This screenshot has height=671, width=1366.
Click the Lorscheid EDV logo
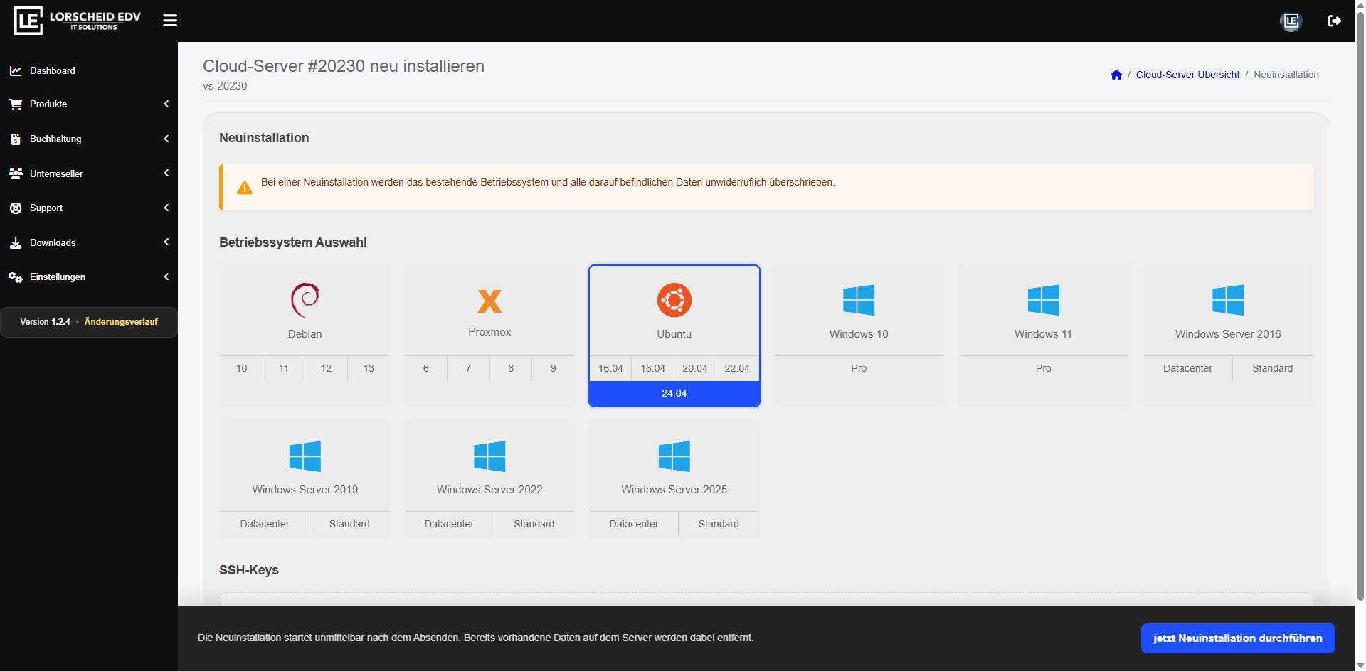tap(78, 21)
